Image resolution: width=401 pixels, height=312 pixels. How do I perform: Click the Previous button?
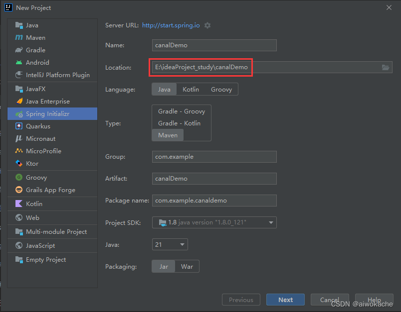click(x=241, y=300)
